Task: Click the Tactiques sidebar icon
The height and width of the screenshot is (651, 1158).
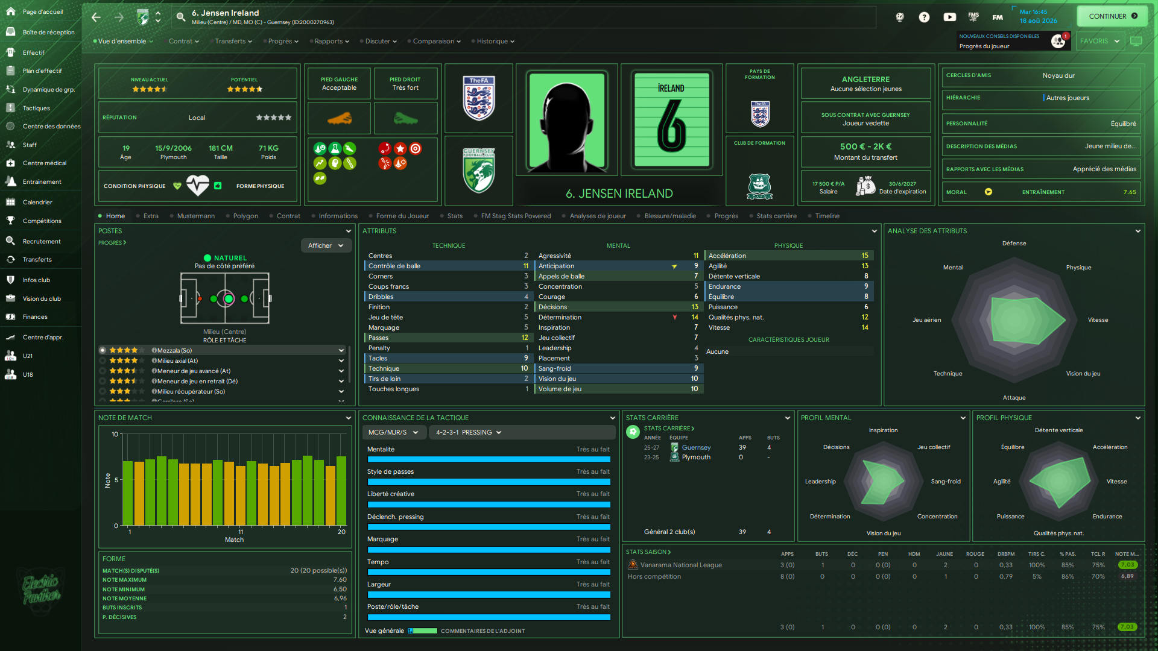Action: pyautogui.click(x=10, y=108)
